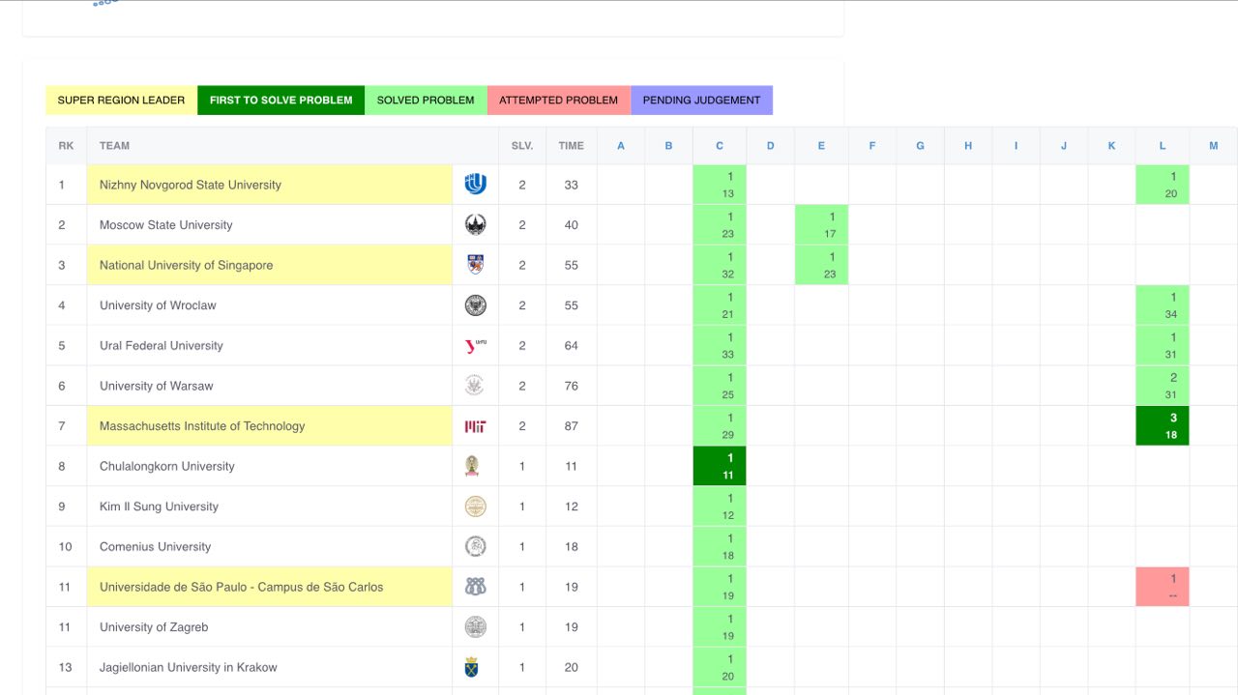Click the Ural Federal University logo
Viewport: 1238px width, 695px height.
click(x=475, y=346)
